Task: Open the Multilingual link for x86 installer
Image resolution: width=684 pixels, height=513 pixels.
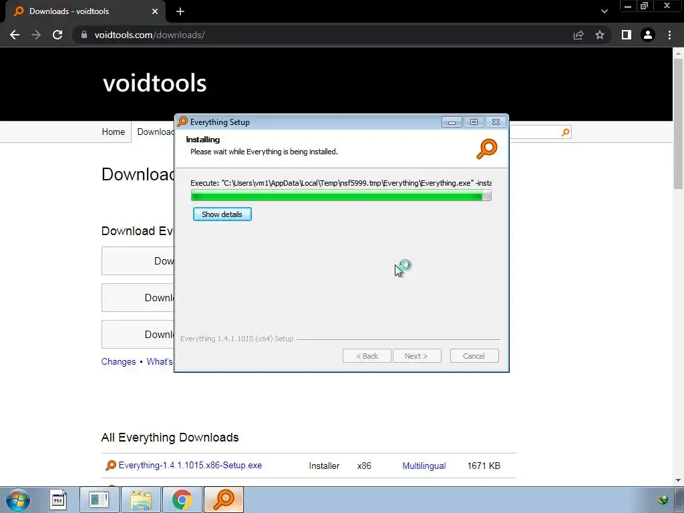Action: (x=424, y=466)
